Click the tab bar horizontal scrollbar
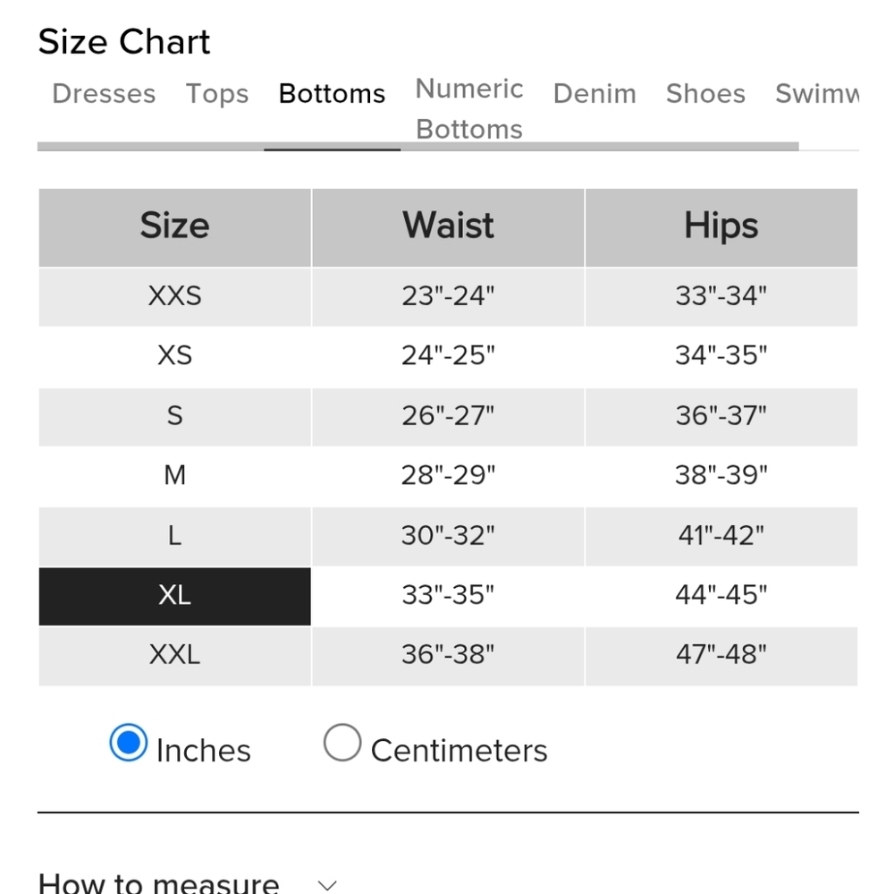Screen dimensions: 894x894 pyautogui.click(x=417, y=147)
